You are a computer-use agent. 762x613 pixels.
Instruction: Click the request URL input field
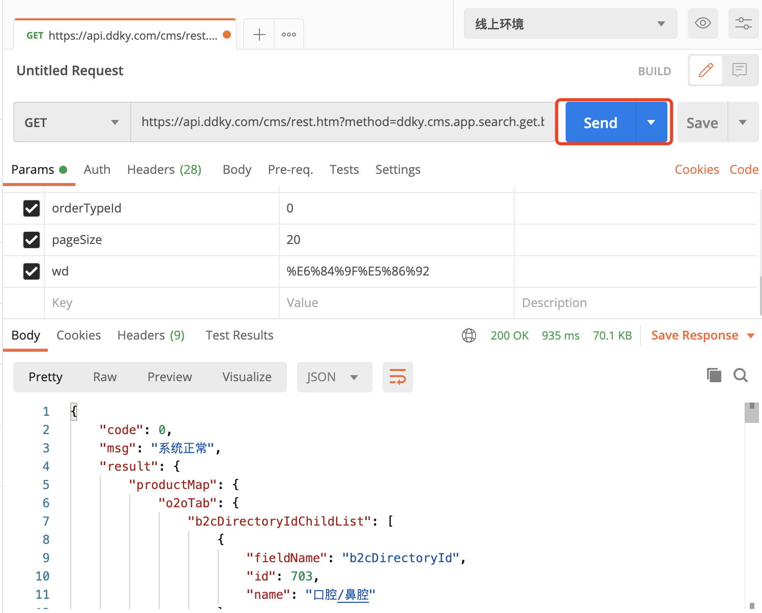click(x=343, y=122)
